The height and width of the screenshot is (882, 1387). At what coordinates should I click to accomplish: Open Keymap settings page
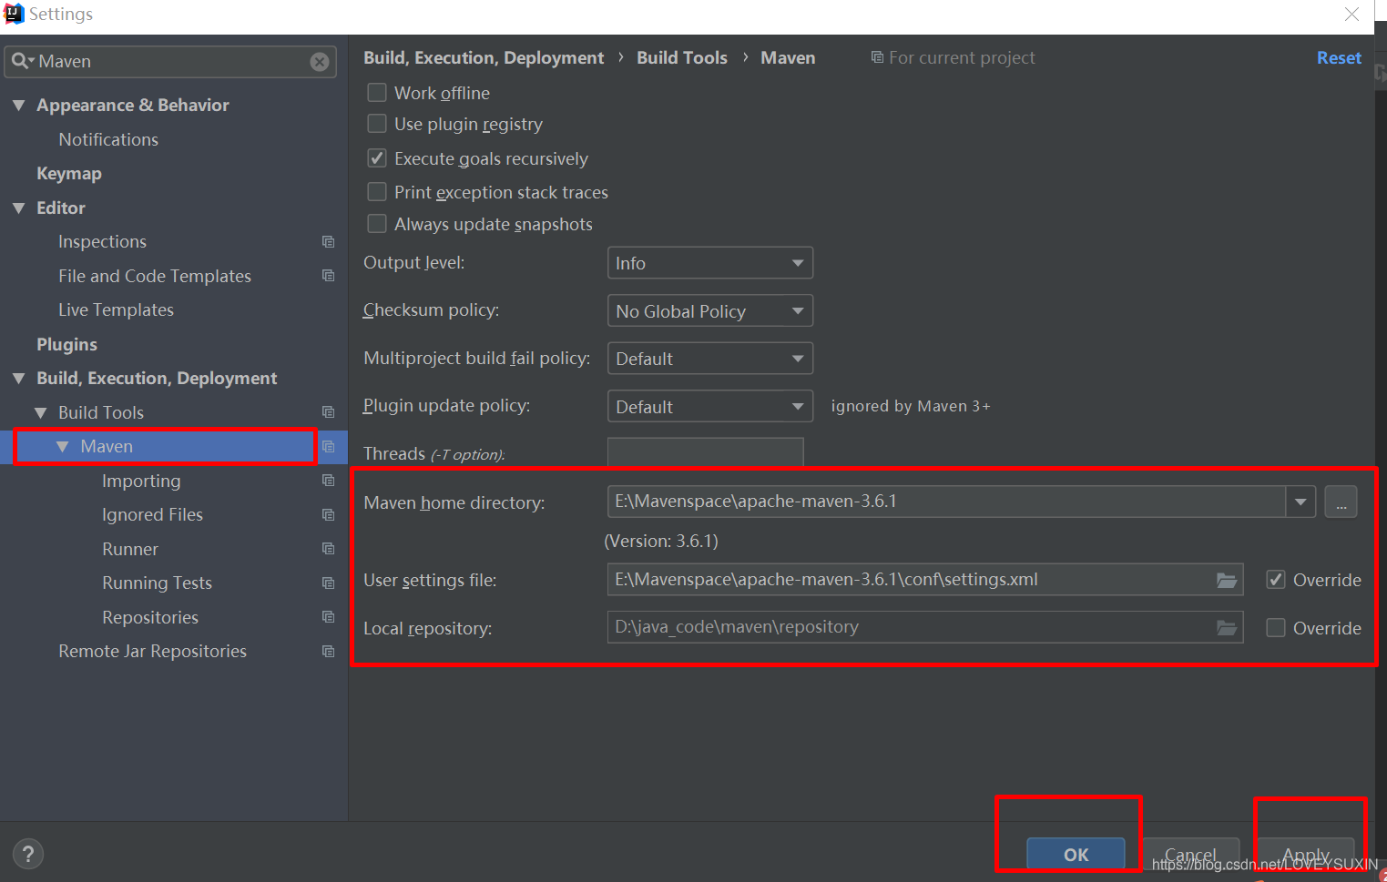(69, 174)
